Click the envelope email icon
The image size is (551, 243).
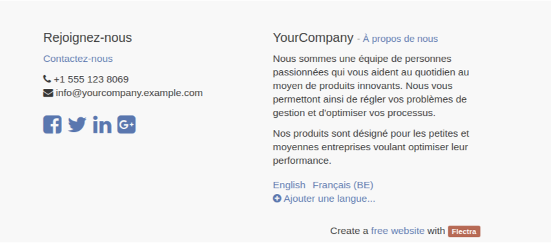coord(48,93)
